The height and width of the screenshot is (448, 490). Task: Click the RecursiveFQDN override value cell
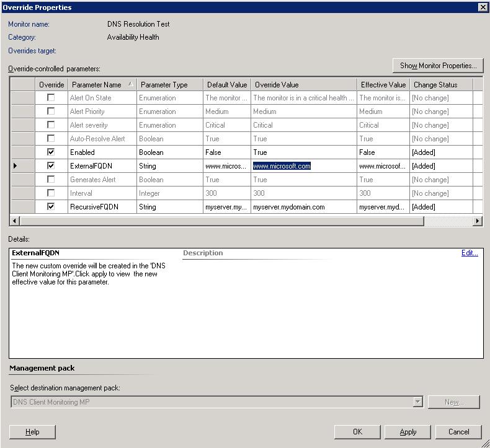(303, 207)
